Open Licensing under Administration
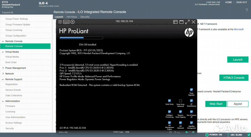The image size is (251, 137). [10, 111]
